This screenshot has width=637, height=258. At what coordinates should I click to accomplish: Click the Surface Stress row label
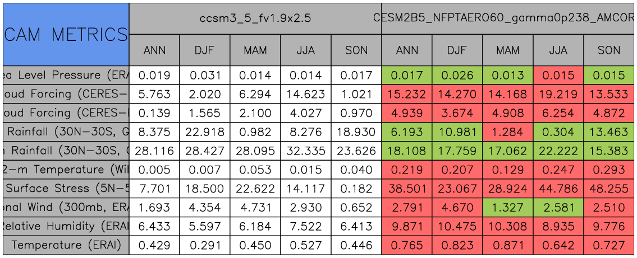(x=66, y=189)
